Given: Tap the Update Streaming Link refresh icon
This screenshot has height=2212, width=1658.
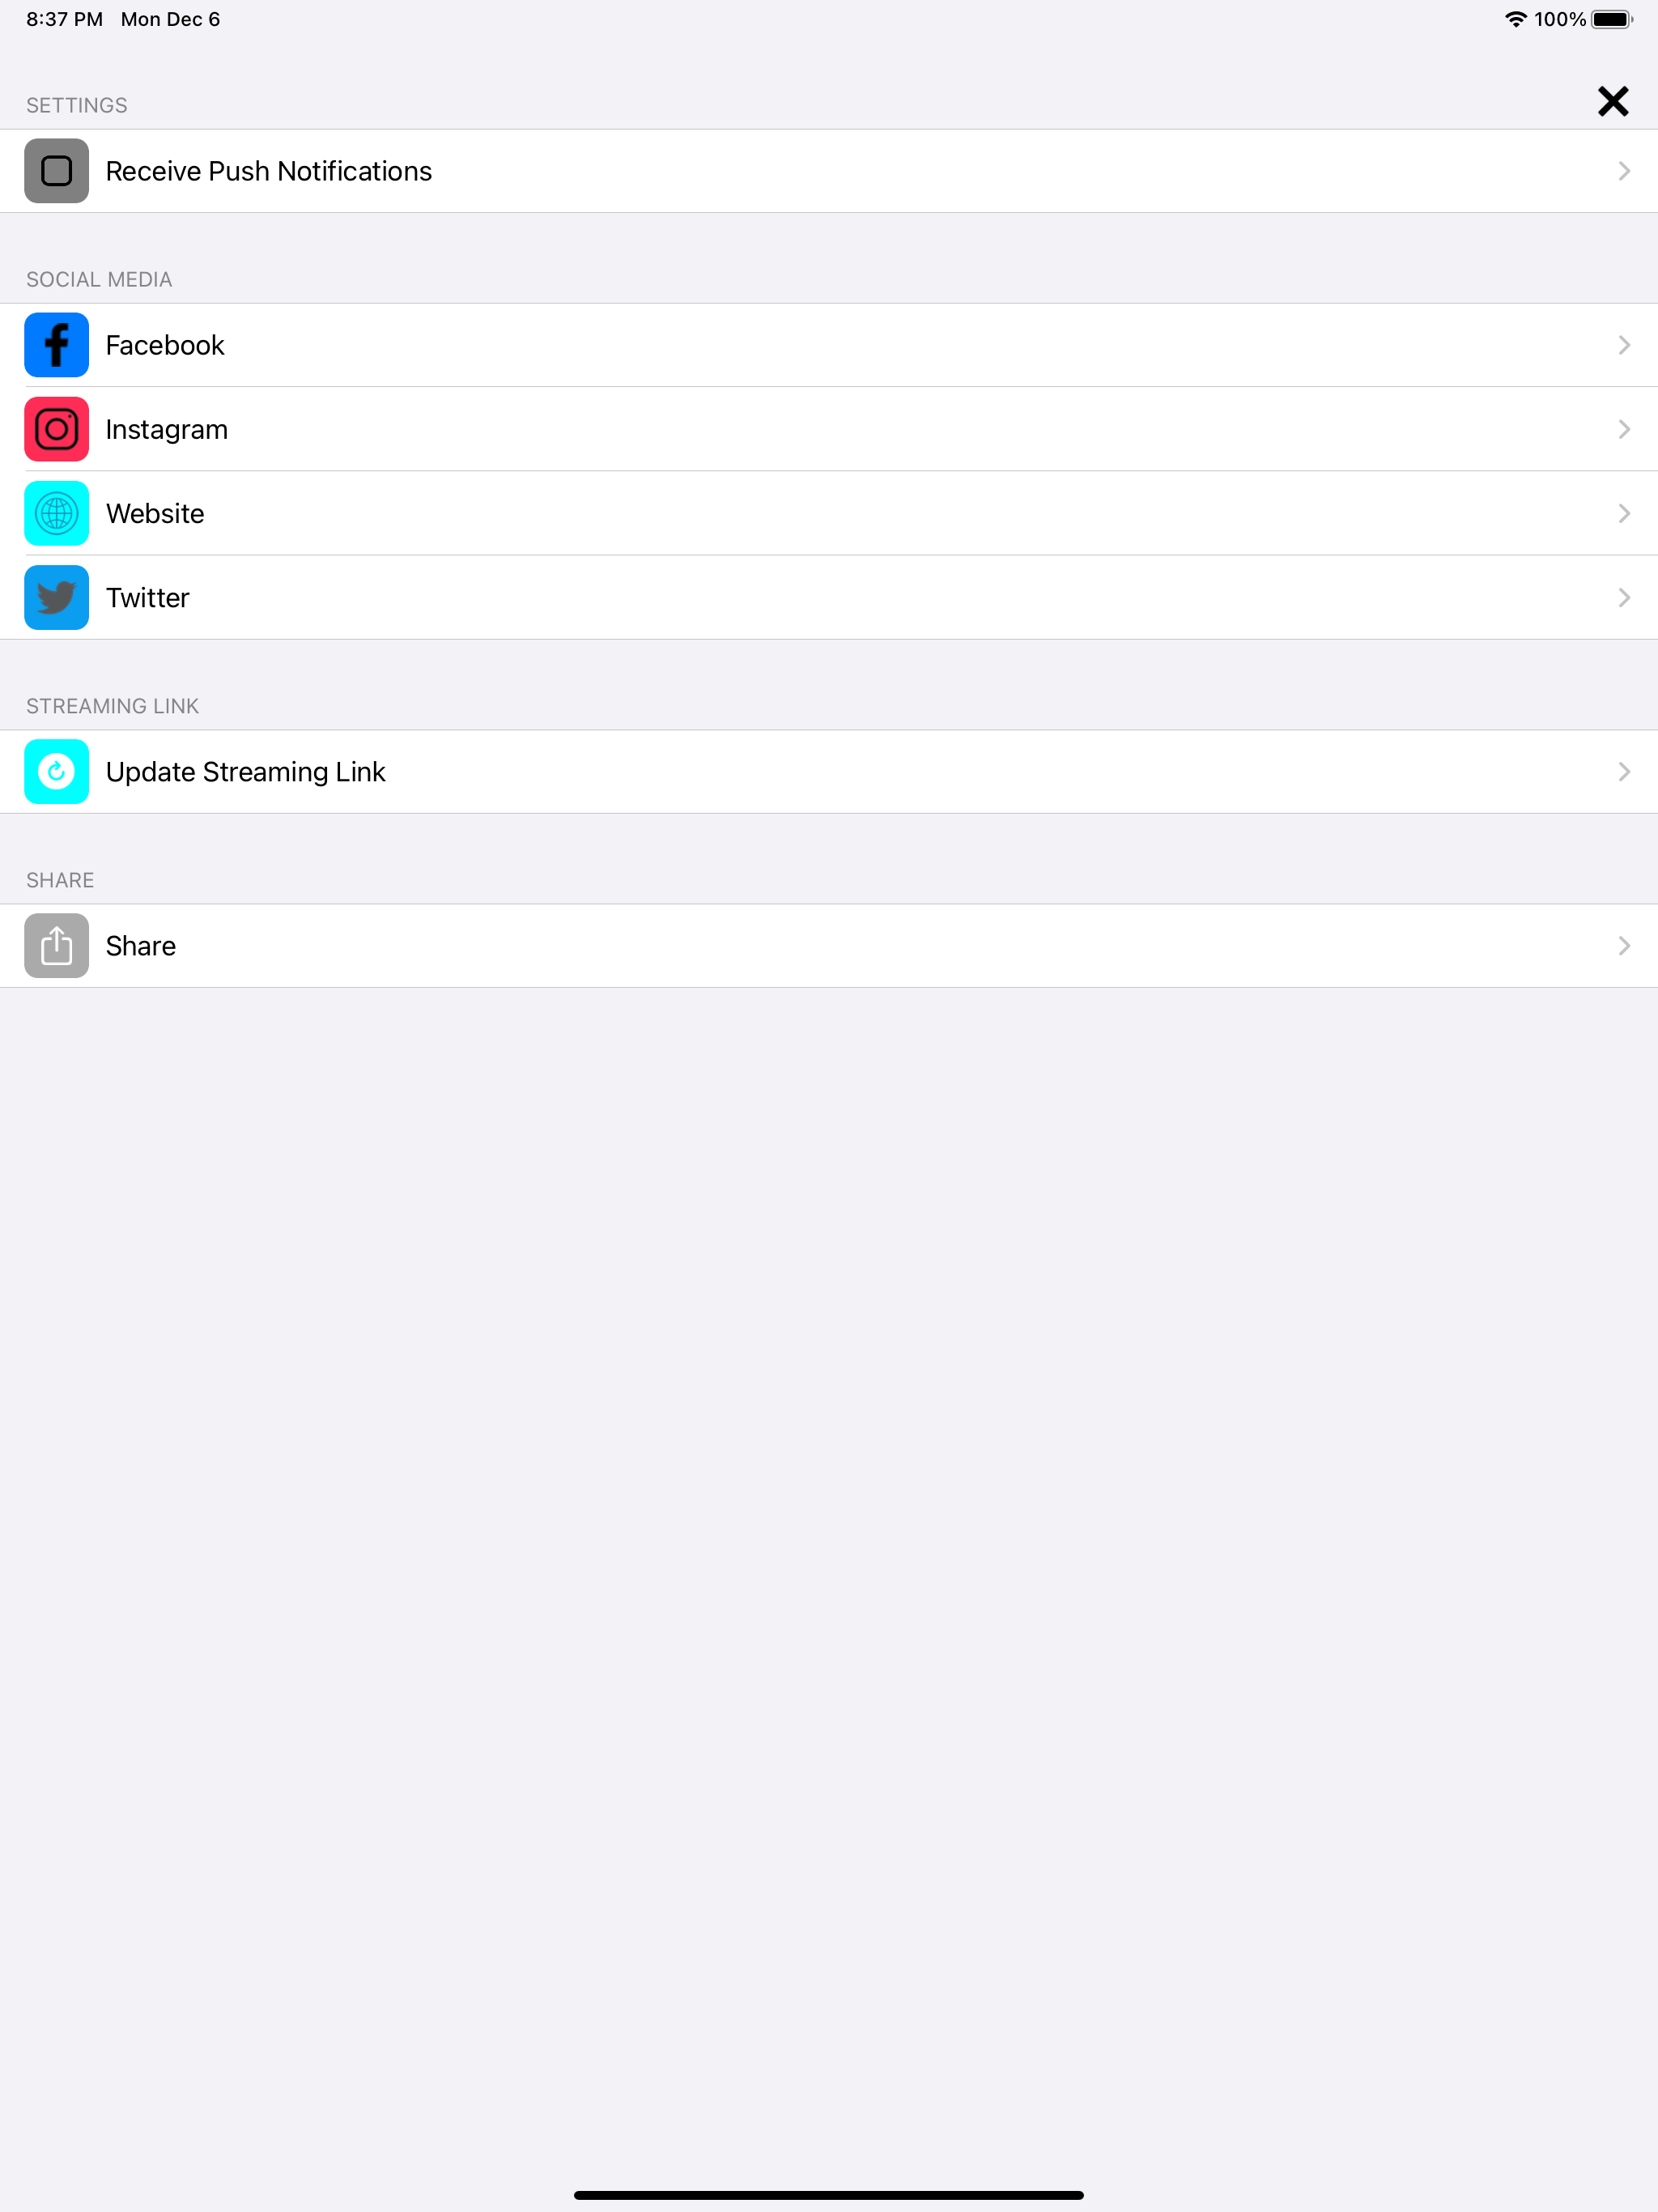Looking at the screenshot, I should pyautogui.click(x=57, y=771).
